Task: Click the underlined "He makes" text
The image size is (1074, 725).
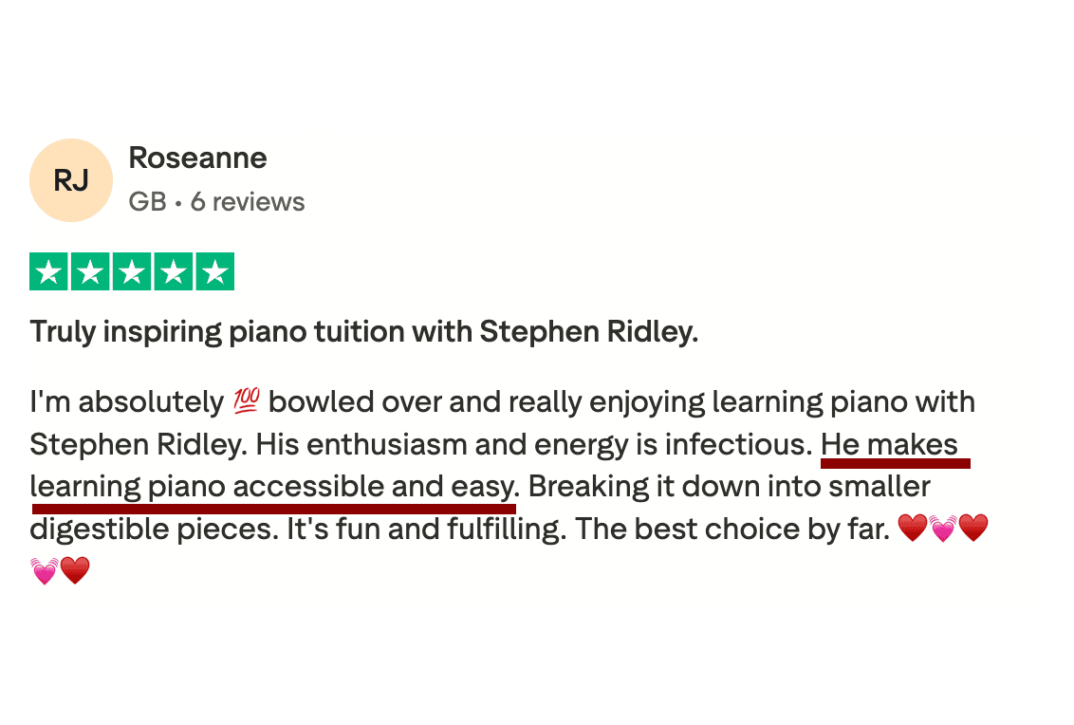Action: pos(889,444)
